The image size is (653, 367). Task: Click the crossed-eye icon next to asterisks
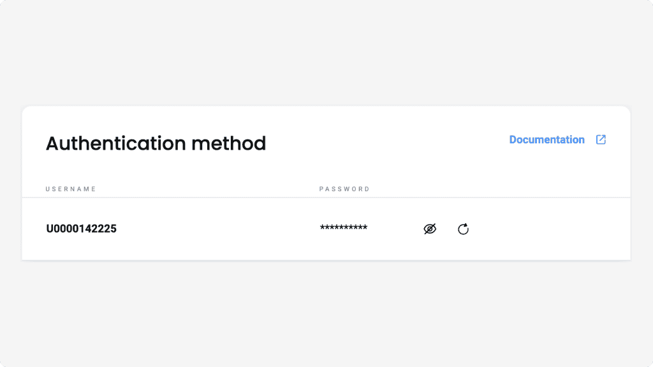coord(430,229)
